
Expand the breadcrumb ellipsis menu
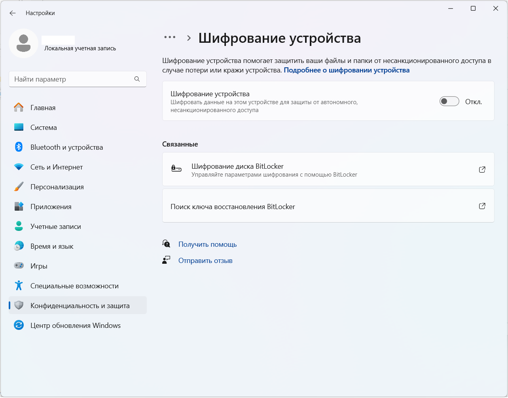pos(170,37)
